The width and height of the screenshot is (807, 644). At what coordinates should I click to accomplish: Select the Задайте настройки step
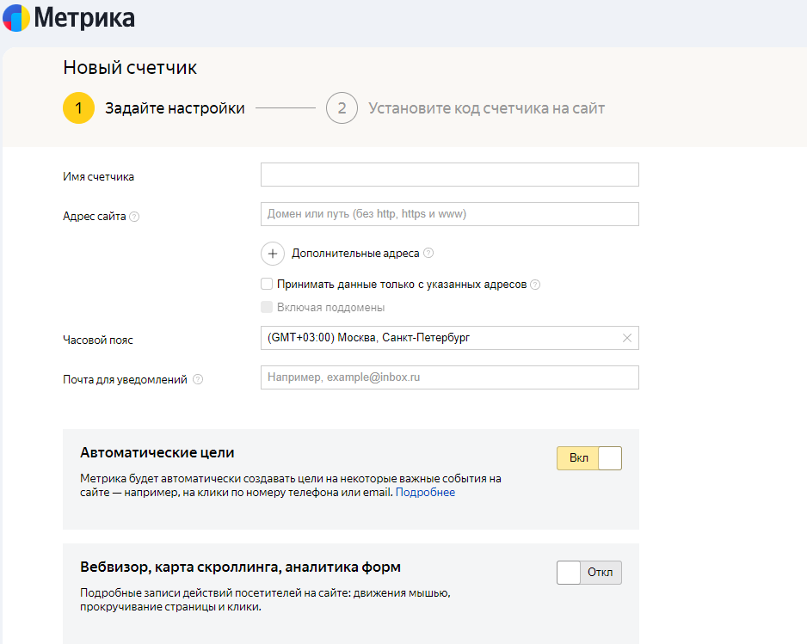[175, 108]
